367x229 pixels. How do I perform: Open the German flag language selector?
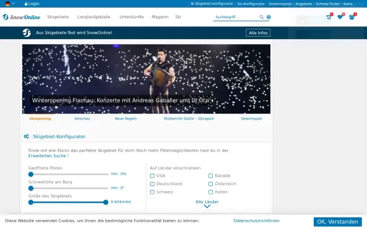click(10, 4)
